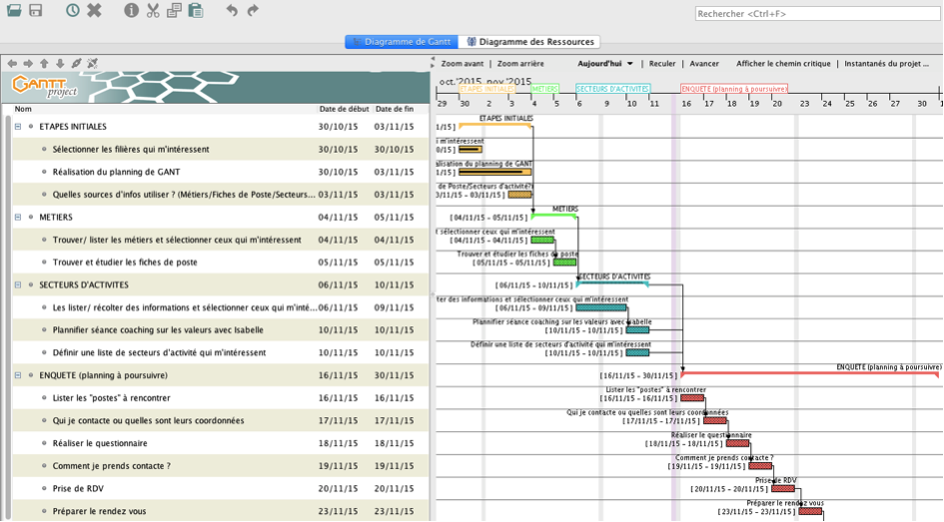Click the green METIERS timeline label
The height and width of the screenshot is (522, 944).
[544, 89]
